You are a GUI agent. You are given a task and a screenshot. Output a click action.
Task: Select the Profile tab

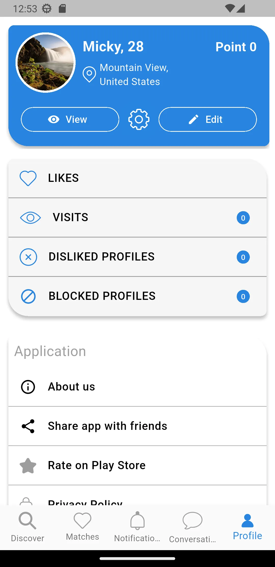click(248, 527)
